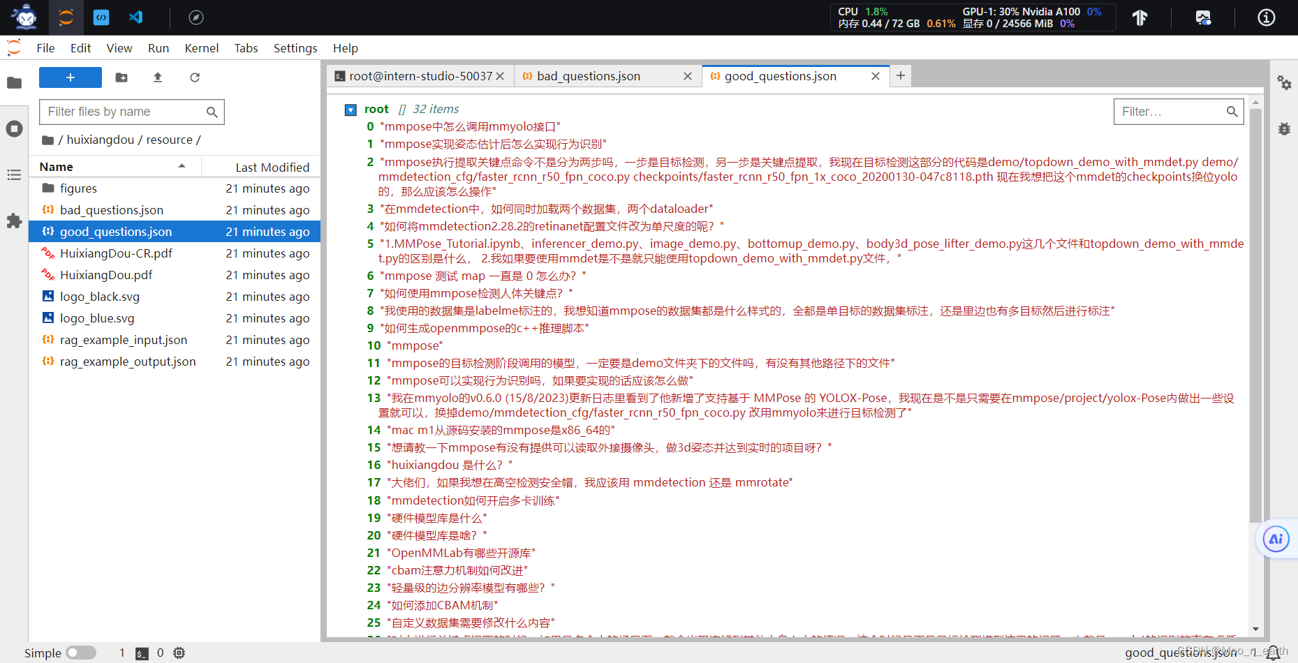Open the file browser sidebar icon
This screenshot has width=1298, height=663.
click(x=14, y=83)
